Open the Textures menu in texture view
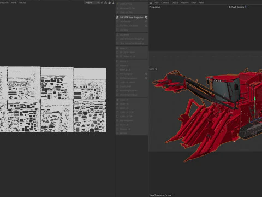262x197 pixels. pos(22,3)
